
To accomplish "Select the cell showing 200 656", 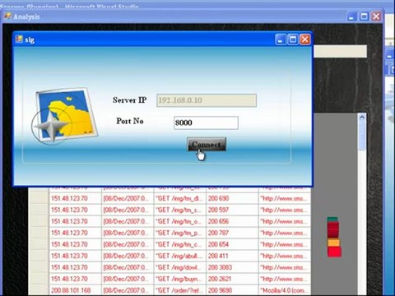I will [232, 221].
